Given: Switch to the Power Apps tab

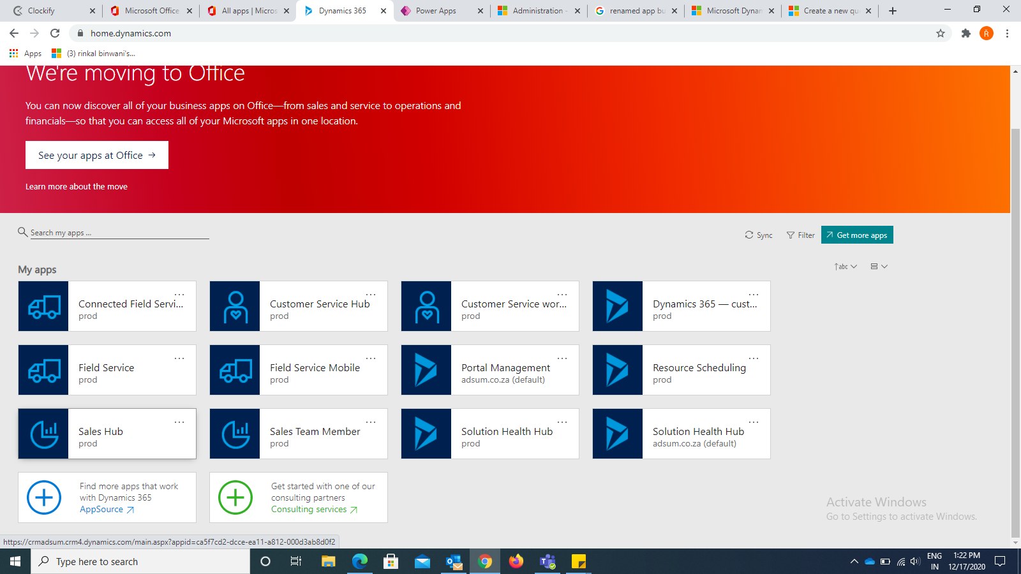Looking at the screenshot, I should pyautogui.click(x=442, y=11).
